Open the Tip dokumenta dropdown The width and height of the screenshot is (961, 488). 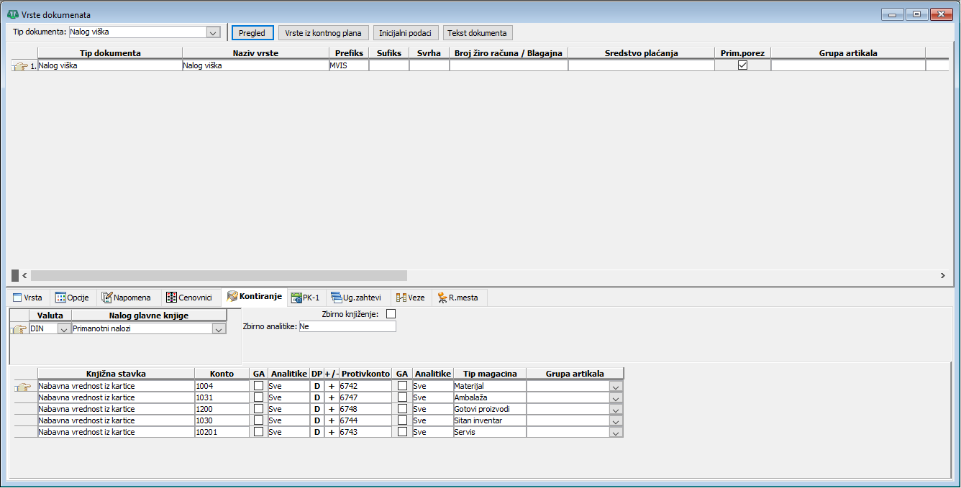coord(213,32)
